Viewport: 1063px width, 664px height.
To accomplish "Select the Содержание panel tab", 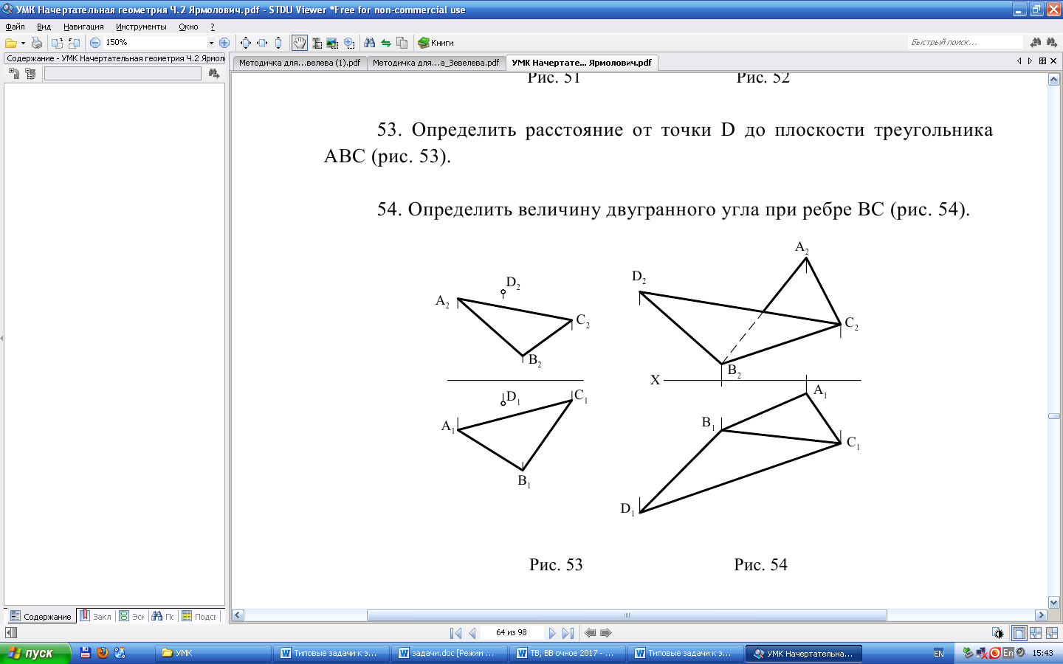I will (41, 616).
